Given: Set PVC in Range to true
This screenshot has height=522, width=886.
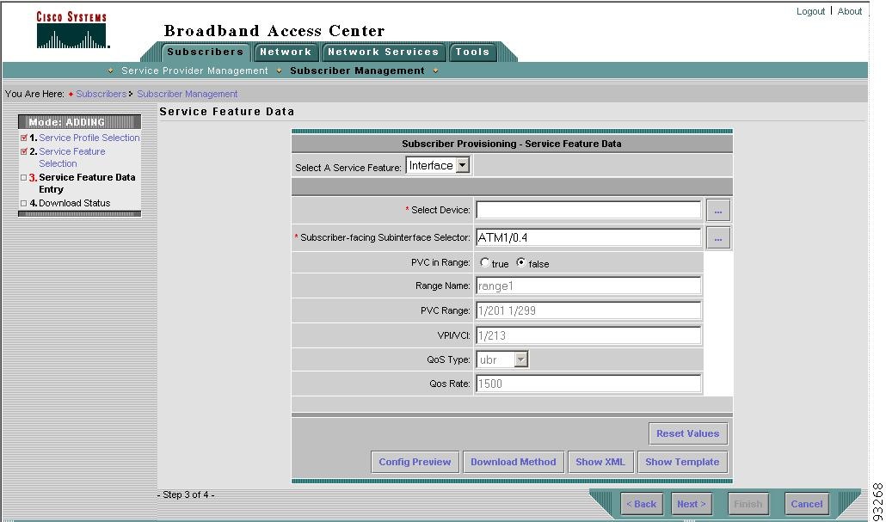Looking at the screenshot, I should tap(485, 262).
